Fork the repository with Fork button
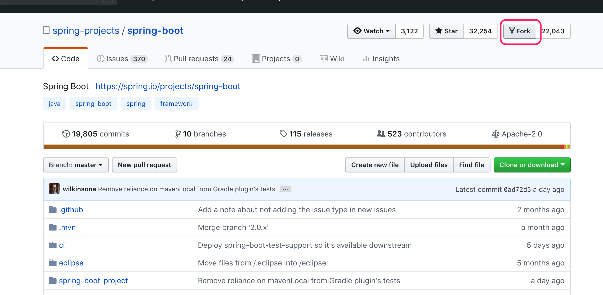Image resolution: width=603 pixels, height=295 pixels. (520, 31)
